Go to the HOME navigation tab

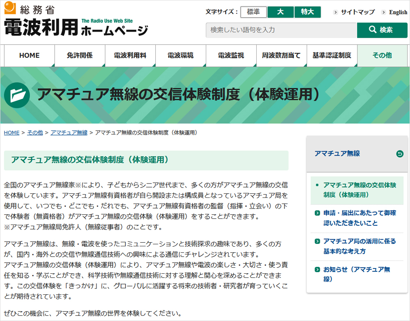(30, 55)
